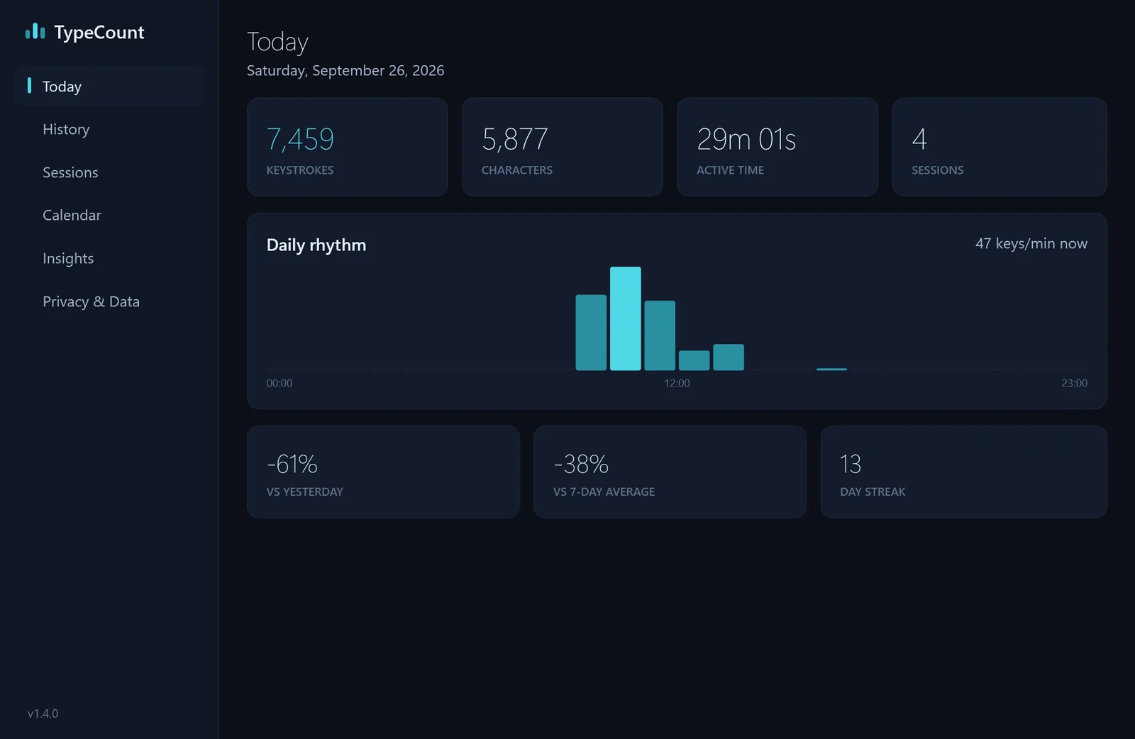Click the v1.4.0 version label
The height and width of the screenshot is (739, 1135).
43,713
